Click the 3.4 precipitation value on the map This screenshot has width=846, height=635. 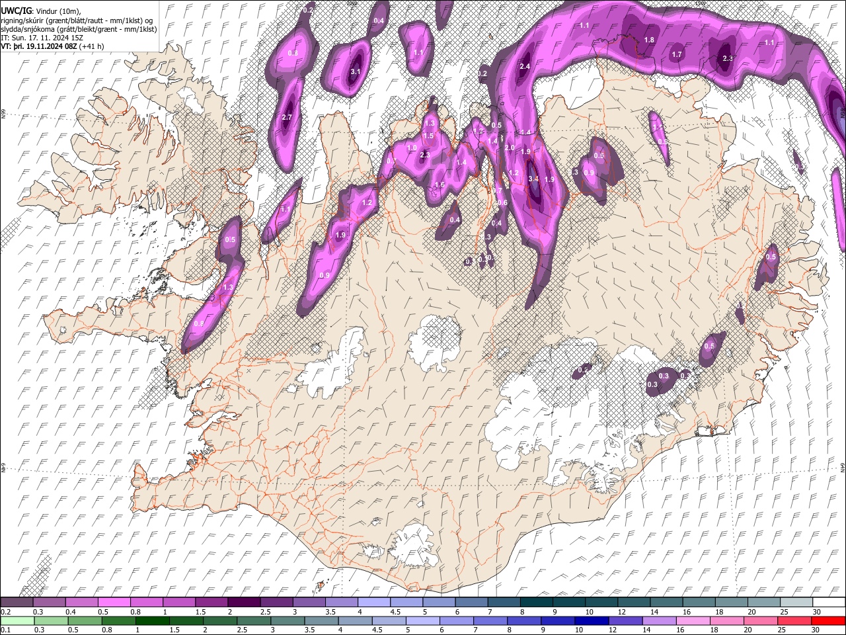click(534, 179)
